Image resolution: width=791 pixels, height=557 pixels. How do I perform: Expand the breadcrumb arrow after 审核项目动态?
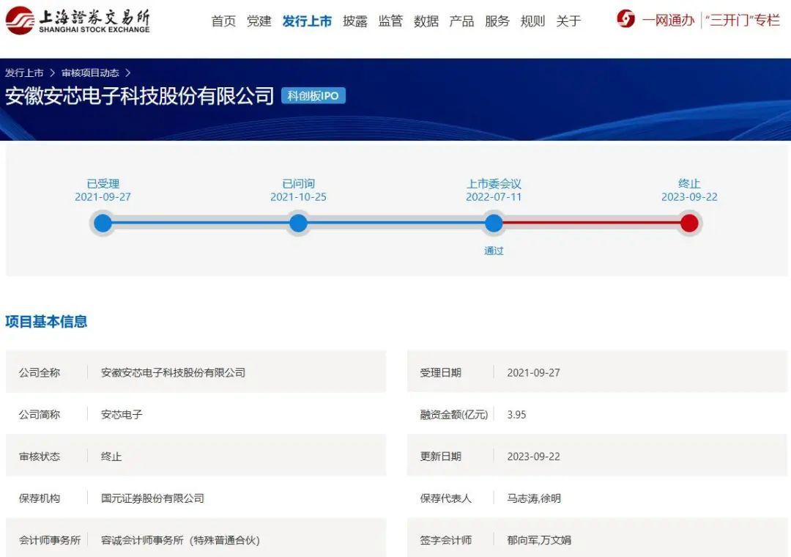pos(128,73)
